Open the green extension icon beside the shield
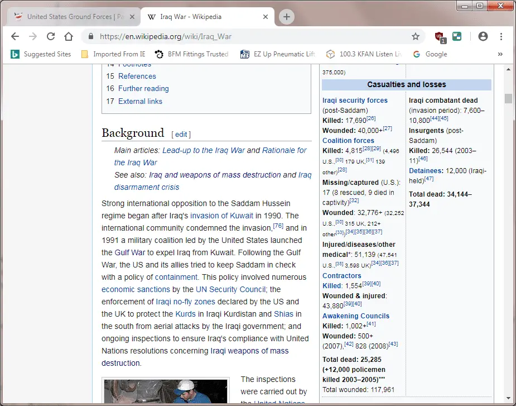The height and width of the screenshot is (406, 516). tap(457, 36)
